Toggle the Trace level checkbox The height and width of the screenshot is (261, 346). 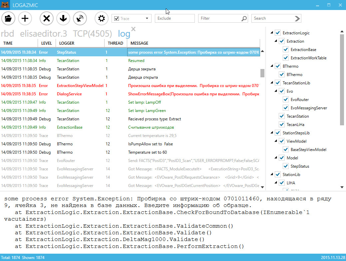pos(117,19)
